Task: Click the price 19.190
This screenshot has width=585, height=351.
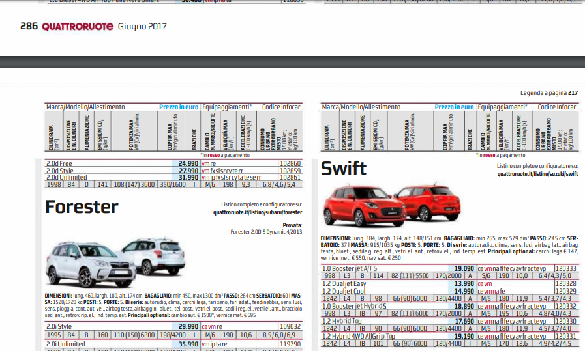Action: (x=464, y=336)
